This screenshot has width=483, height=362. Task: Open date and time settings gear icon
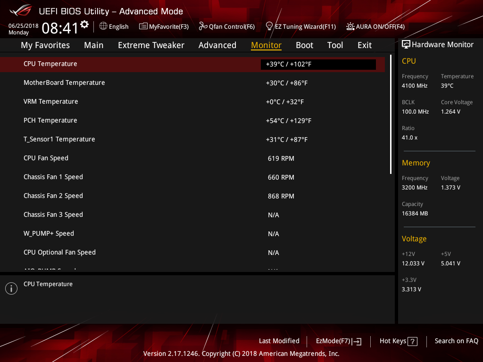(x=84, y=25)
